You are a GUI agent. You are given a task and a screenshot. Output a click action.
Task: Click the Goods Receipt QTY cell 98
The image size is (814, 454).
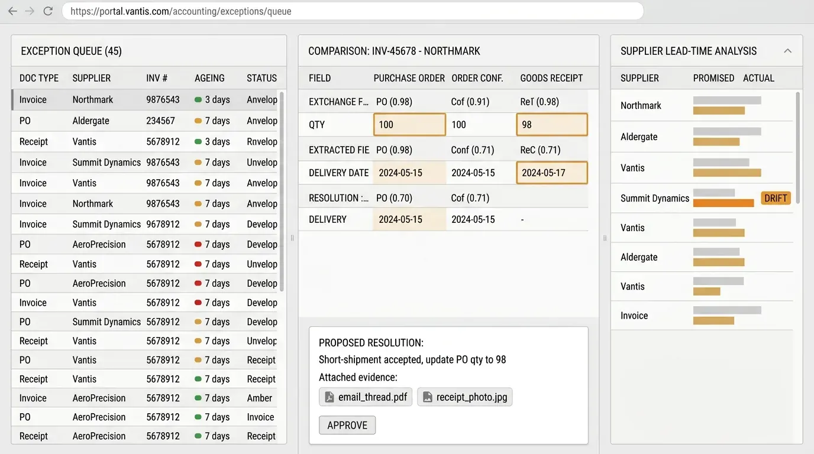click(552, 125)
